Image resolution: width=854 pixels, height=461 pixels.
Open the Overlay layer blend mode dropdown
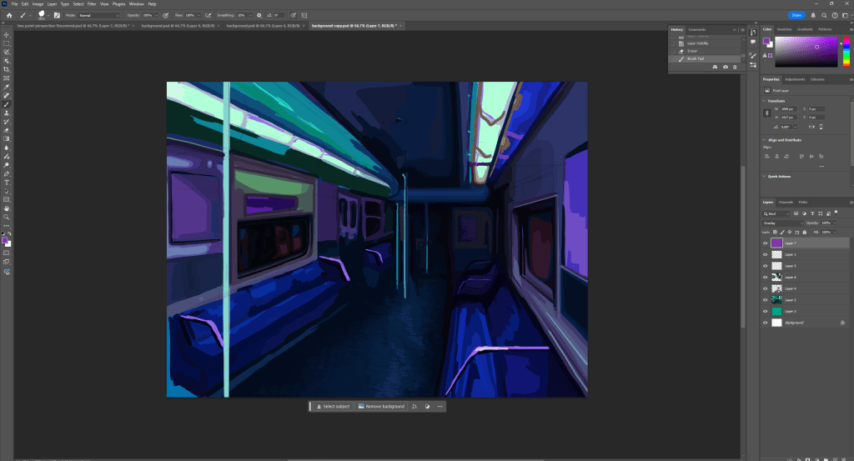pos(782,223)
